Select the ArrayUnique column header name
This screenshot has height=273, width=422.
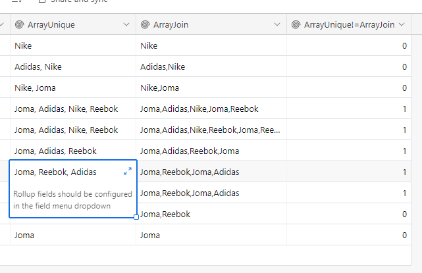click(51, 25)
